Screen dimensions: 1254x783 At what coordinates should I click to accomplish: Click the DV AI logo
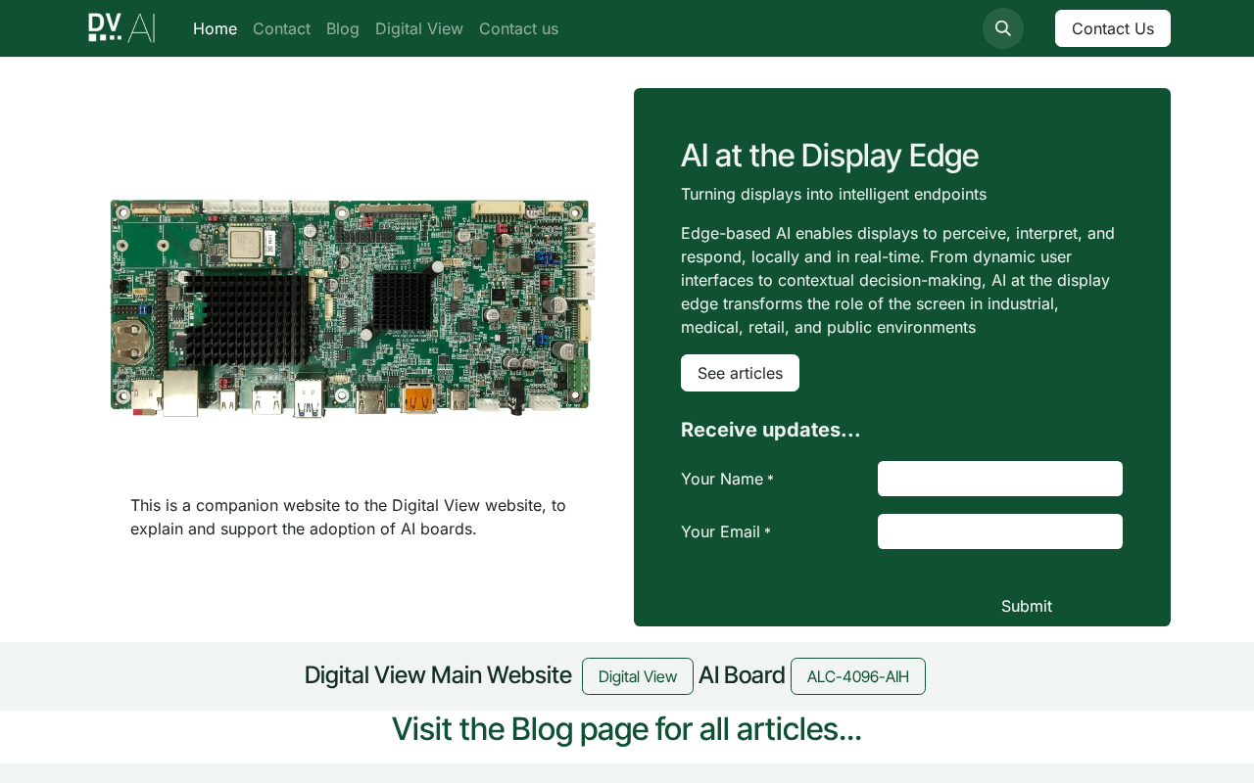tap(121, 28)
